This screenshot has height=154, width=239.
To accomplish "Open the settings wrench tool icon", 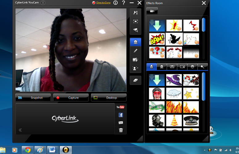I will tap(135, 13).
